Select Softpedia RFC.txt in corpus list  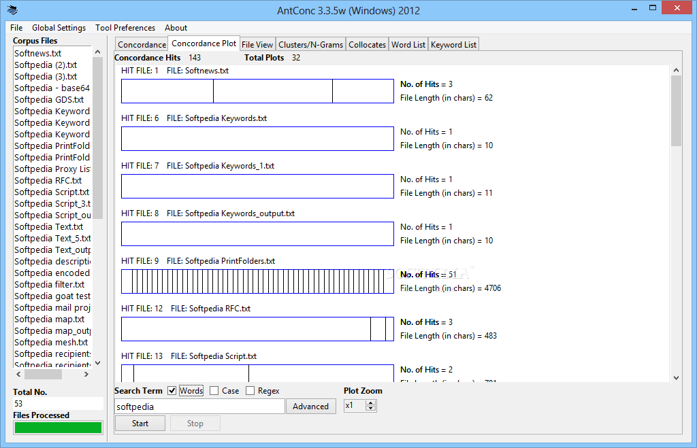[x=48, y=180]
